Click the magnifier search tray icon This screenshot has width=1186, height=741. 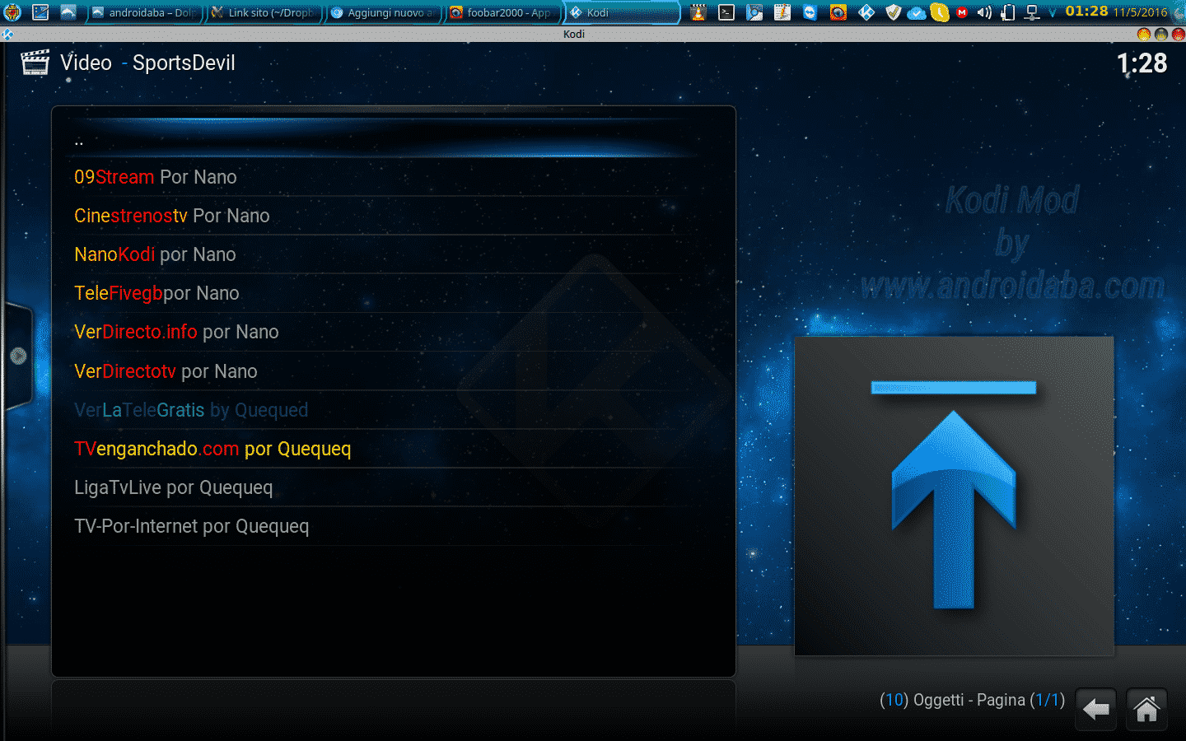[754, 12]
